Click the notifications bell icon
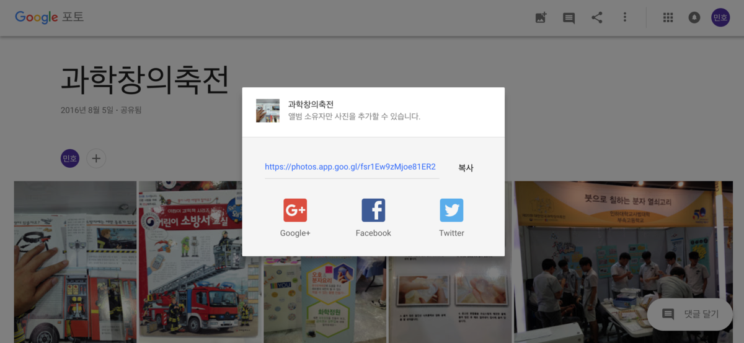 (x=694, y=18)
